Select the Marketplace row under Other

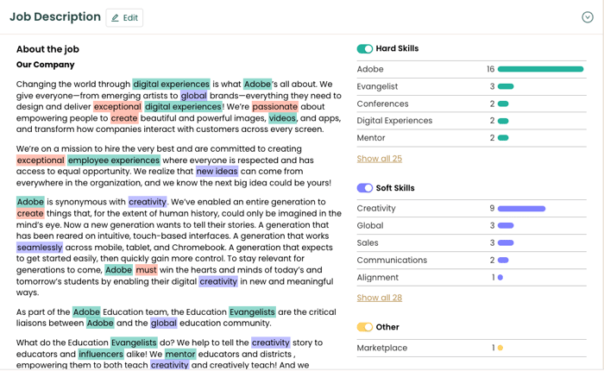(471, 348)
